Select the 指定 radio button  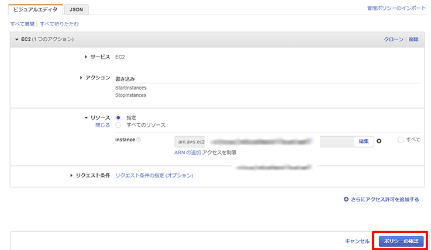[x=118, y=118]
